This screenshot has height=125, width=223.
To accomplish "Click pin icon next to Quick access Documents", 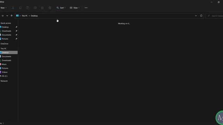I will 16,35.
